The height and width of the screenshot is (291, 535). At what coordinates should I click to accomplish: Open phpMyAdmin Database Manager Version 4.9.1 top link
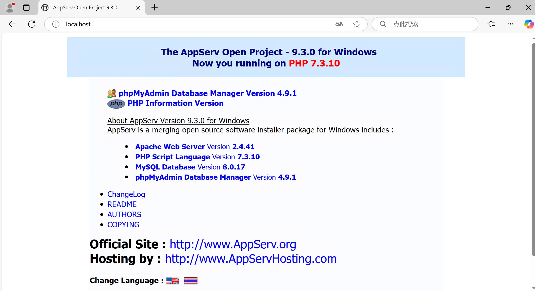[208, 93]
